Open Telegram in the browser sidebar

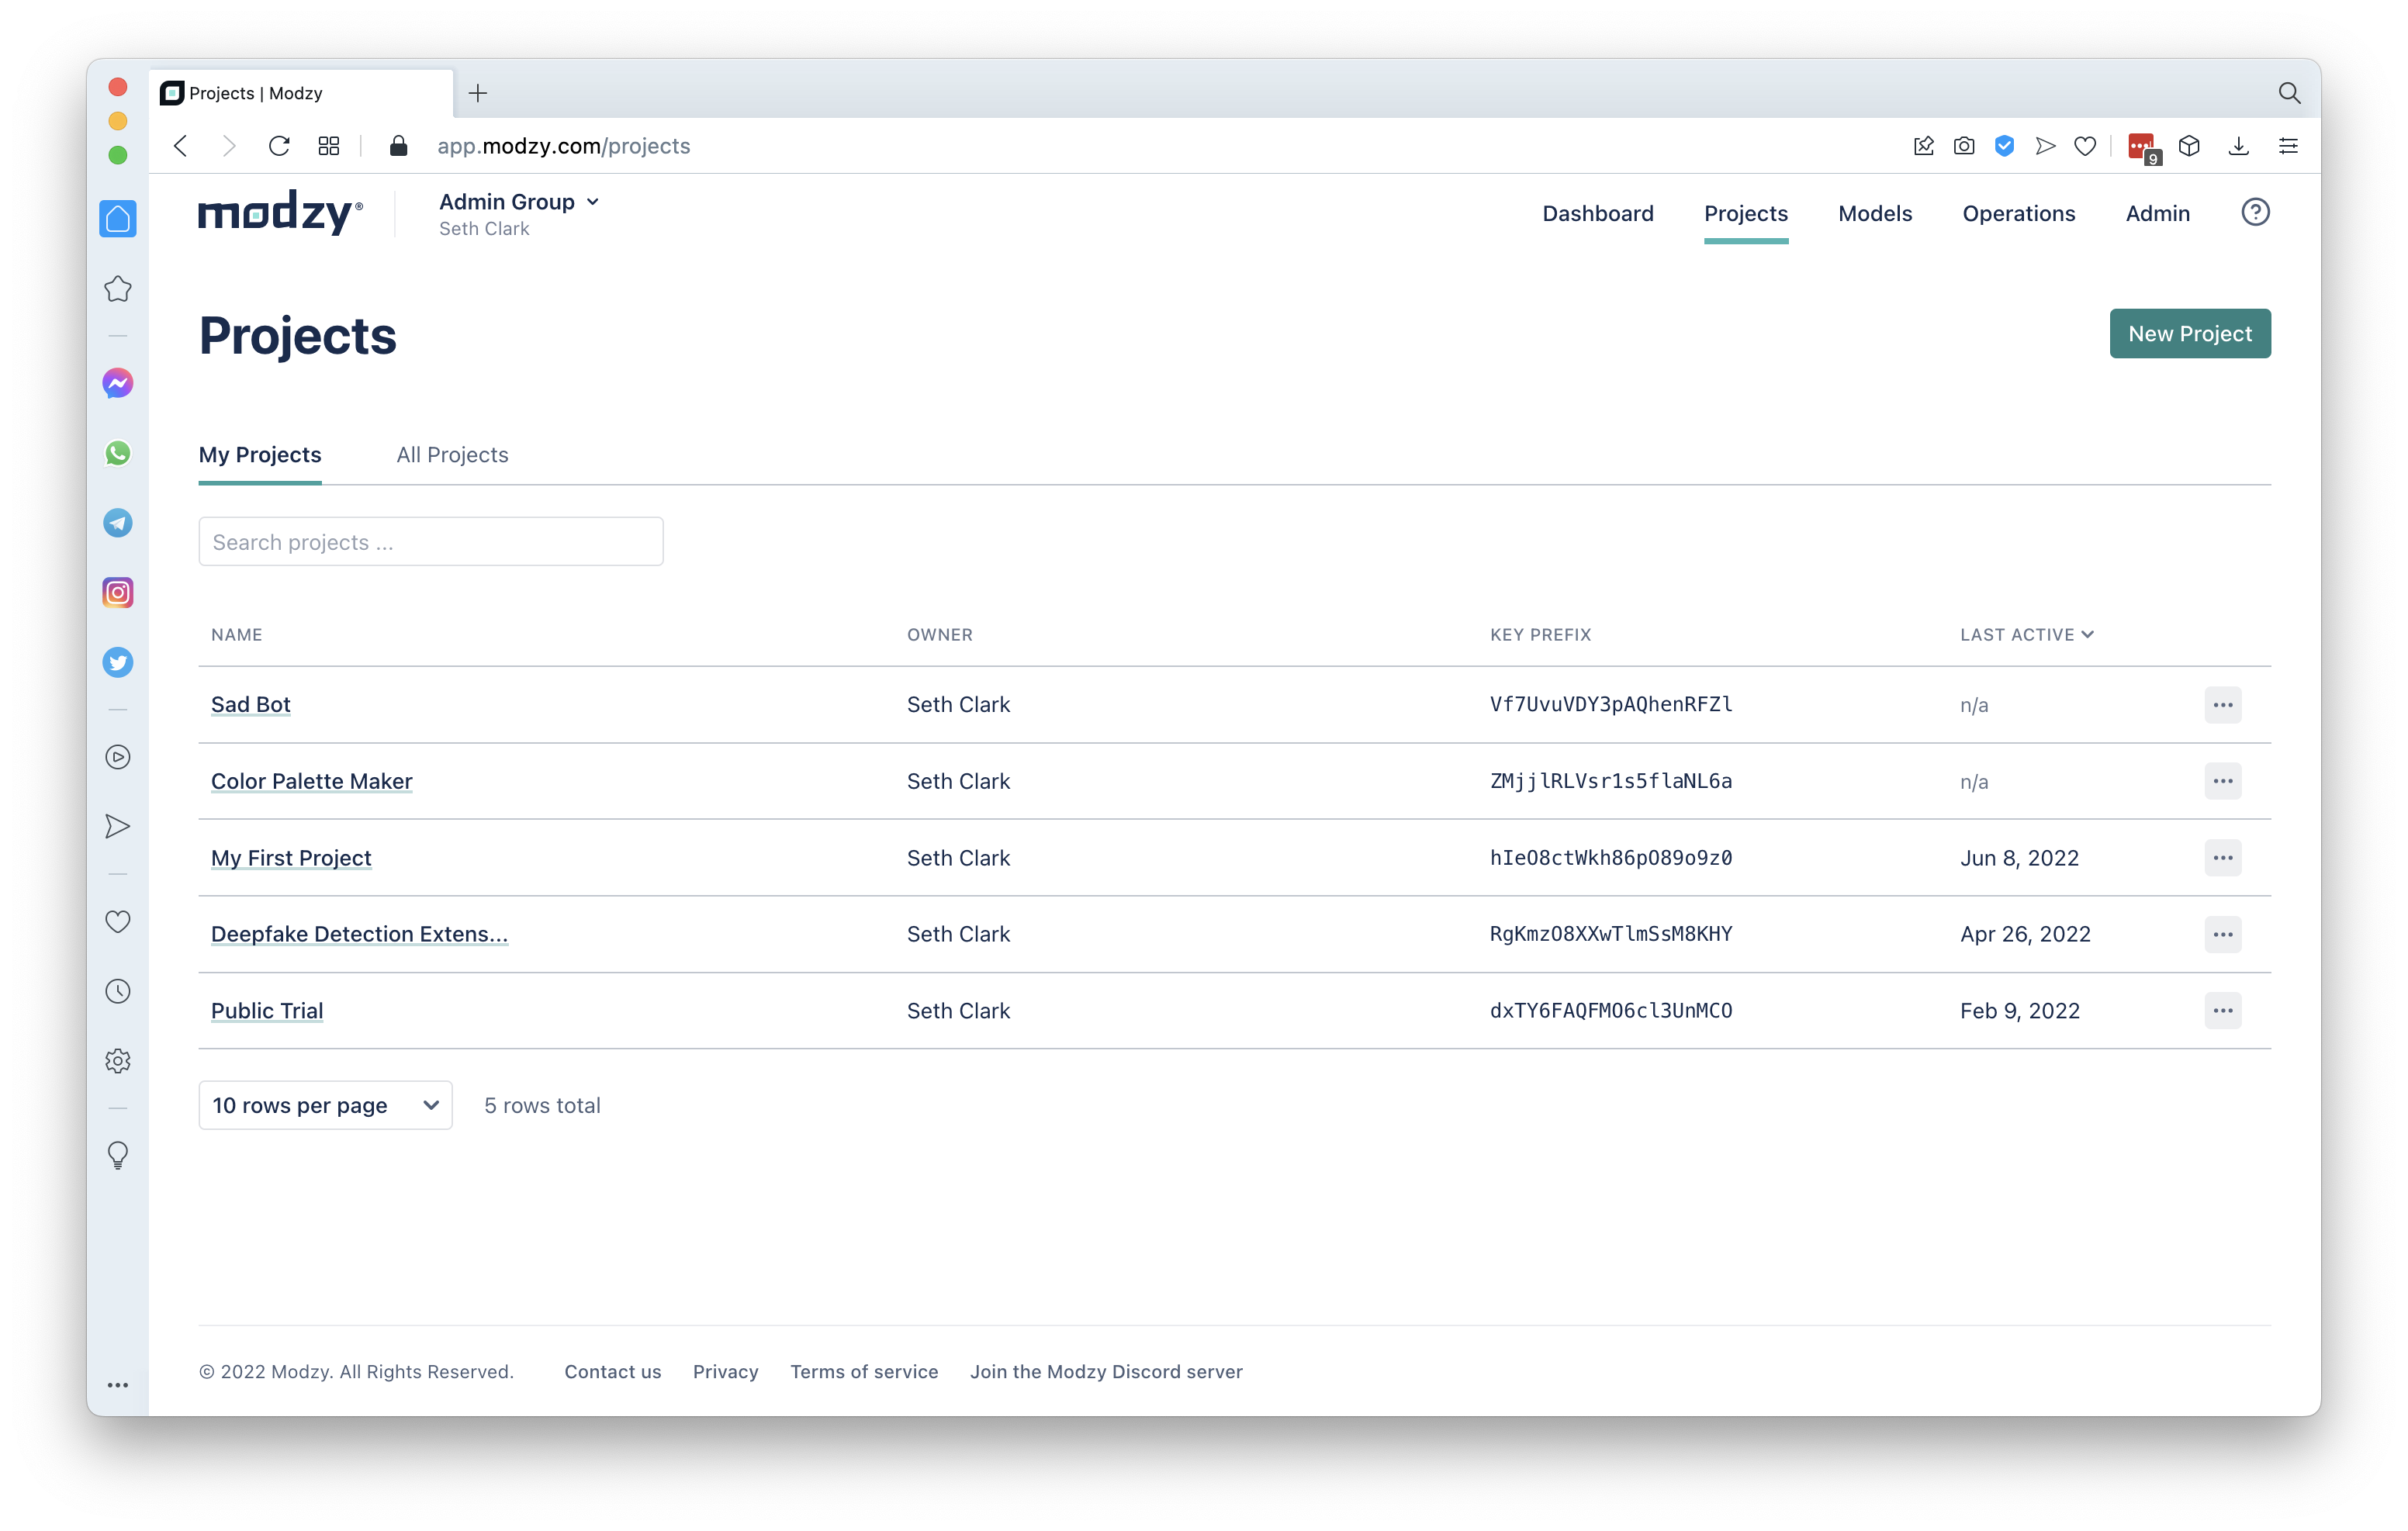(x=118, y=523)
